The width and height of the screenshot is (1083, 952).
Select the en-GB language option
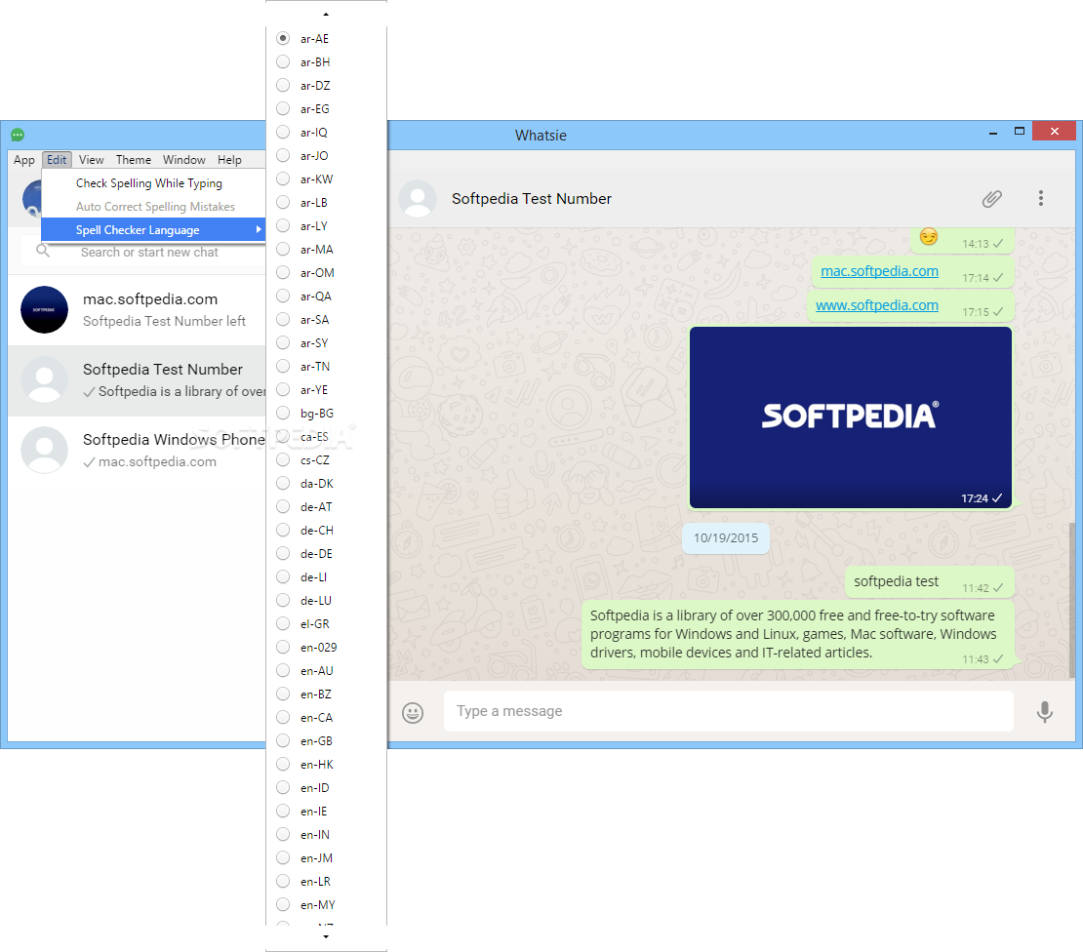[326, 740]
